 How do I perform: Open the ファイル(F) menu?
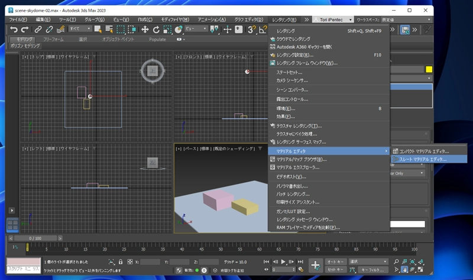click(18, 19)
